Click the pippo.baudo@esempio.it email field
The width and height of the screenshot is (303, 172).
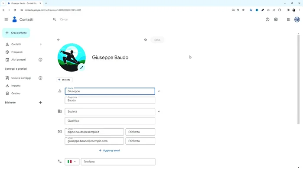[x=94, y=132]
